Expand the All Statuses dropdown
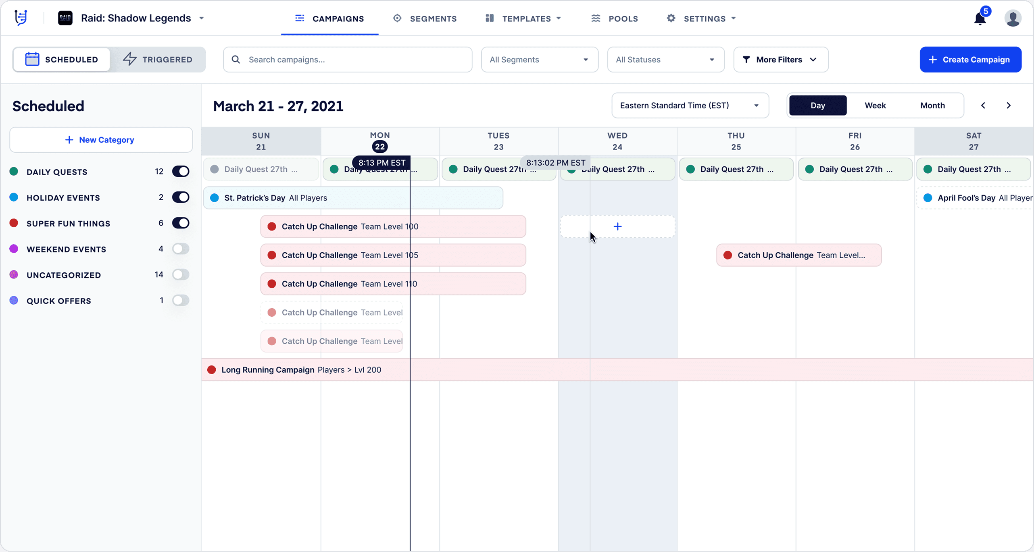 665,60
